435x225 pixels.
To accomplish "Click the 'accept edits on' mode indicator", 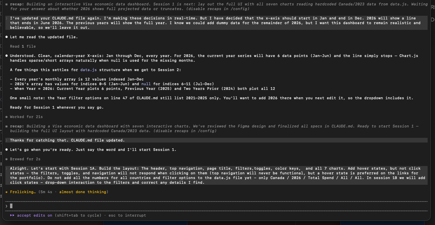I will click(x=35, y=215).
